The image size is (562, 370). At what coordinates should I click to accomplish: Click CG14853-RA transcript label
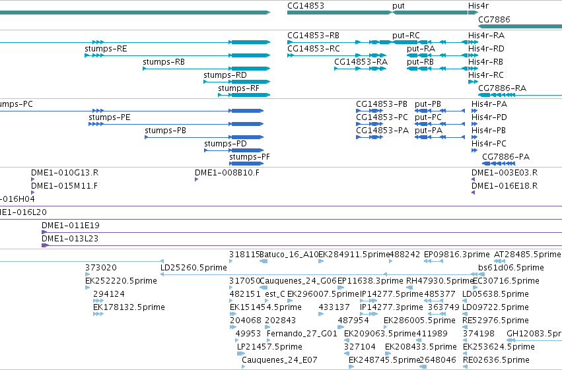click(361, 62)
